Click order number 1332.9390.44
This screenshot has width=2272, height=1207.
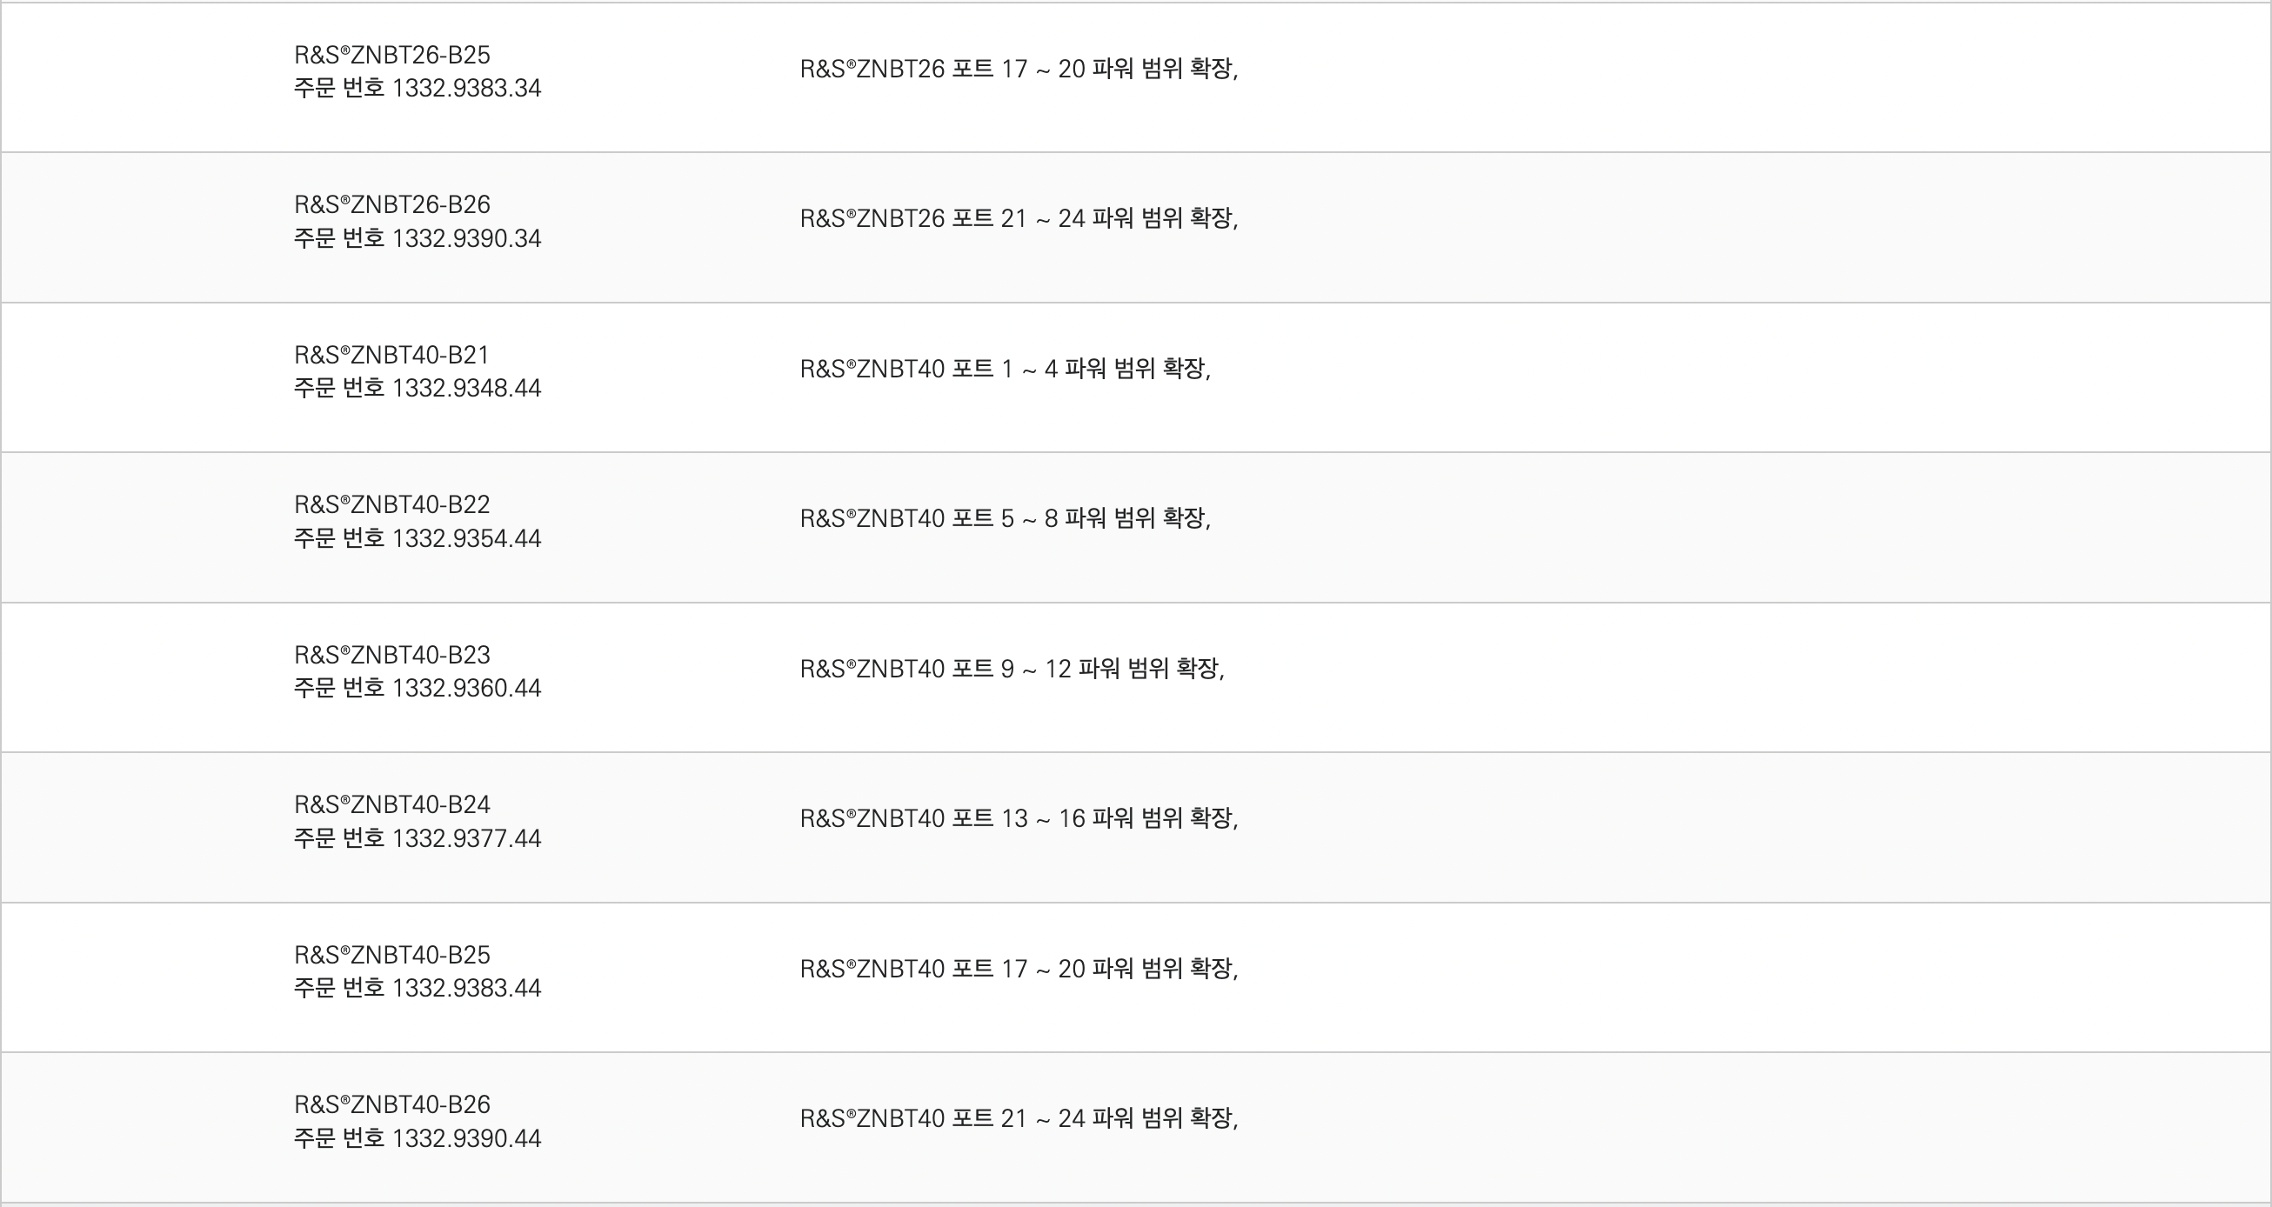tap(418, 1138)
